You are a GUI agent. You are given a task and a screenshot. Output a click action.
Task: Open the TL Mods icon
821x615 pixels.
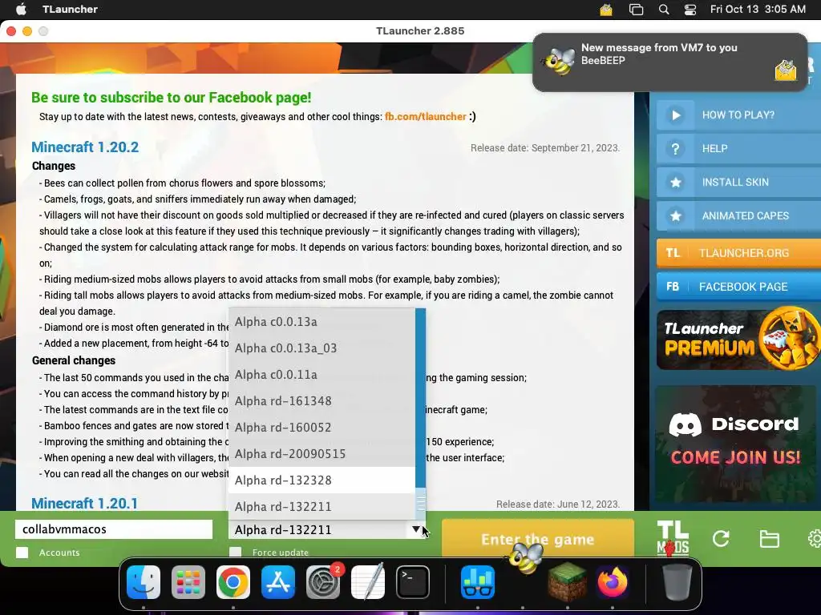[673, 537]
